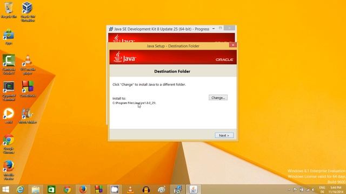Switch to the grey window icon in taskbar

(115, 189)
